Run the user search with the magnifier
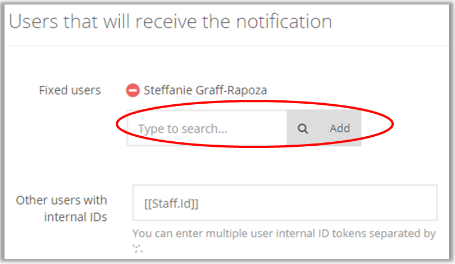 pyautogui.click(x=303, y=128)
